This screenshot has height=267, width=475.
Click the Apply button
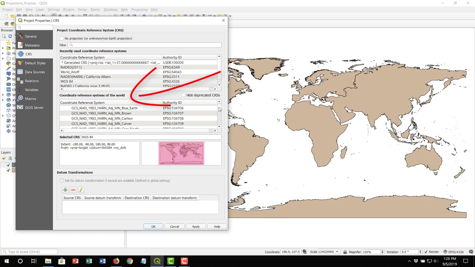coord(196,227)
